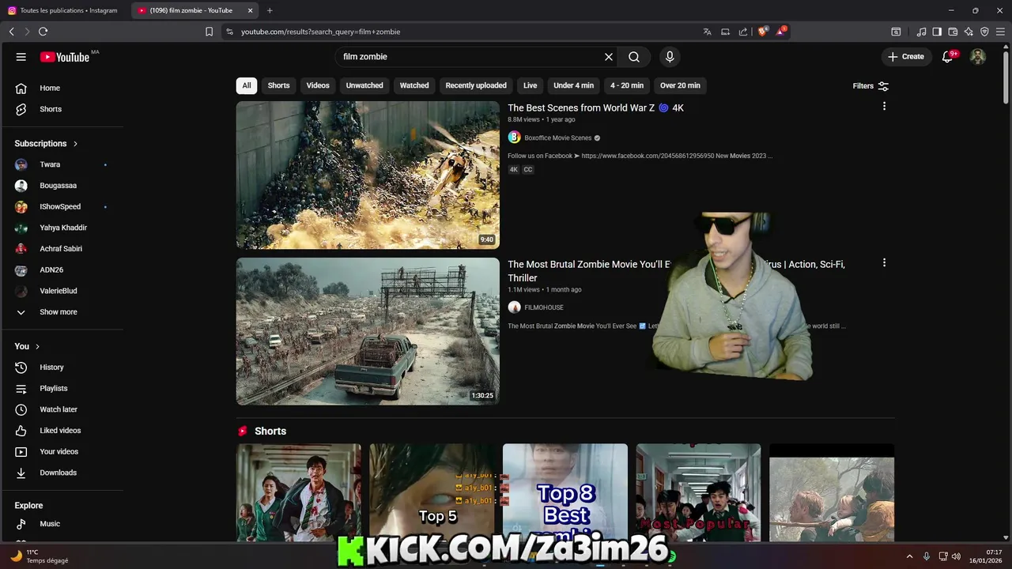Open the browser main menu

[x=1000, y=32]
